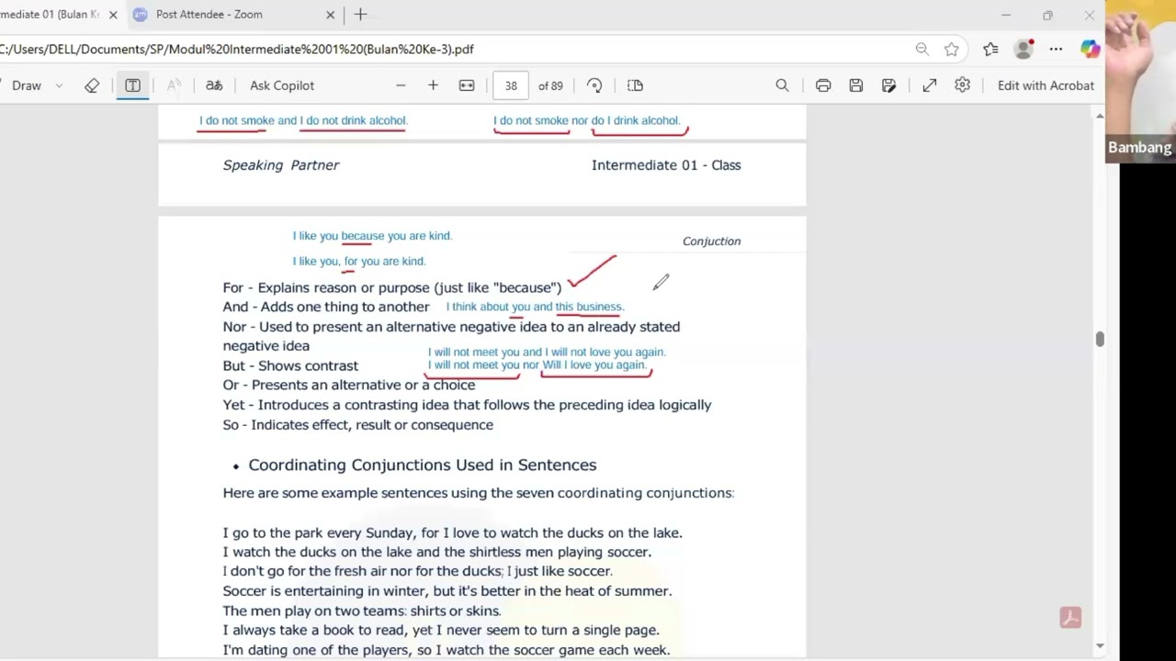Screen dimensions: 1176x661
Task: Select the Eraser tool
Action: tap(92, 85)
